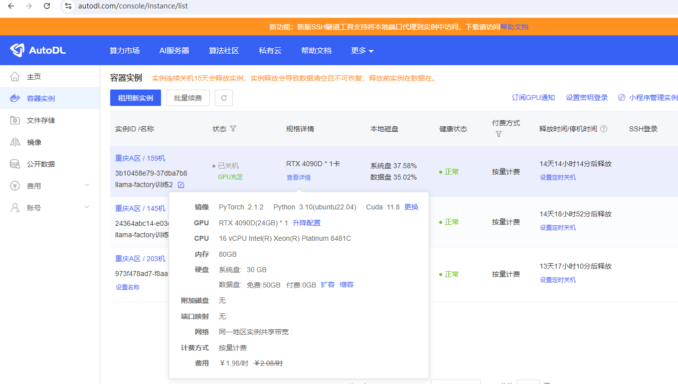Click the 租用新实例 button
Viewport: 678px width, 384px height.
[136, 98]
